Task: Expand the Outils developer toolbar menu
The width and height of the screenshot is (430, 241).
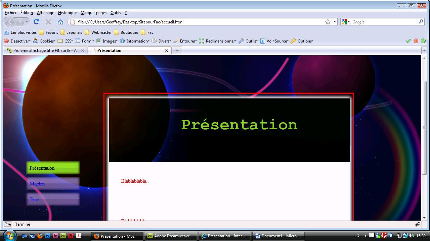Action: pyautogui.click(x=248, y=41)
